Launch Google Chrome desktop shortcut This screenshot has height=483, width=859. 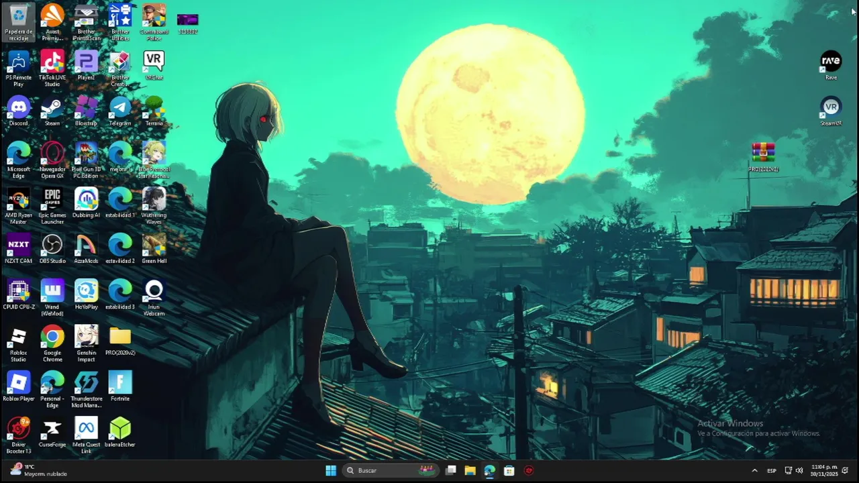tap(52, 343)
